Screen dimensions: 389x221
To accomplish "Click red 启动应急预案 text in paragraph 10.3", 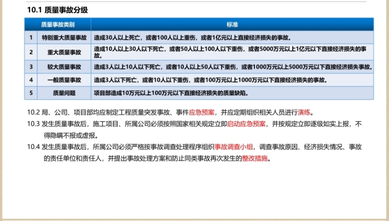I will click(x=246, y=124).
